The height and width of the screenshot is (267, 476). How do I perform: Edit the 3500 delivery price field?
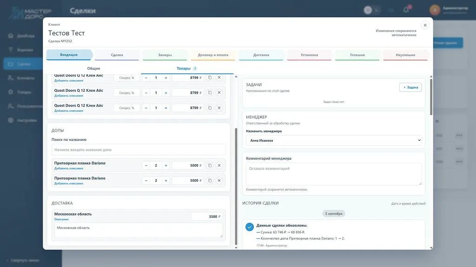(207, 216)
